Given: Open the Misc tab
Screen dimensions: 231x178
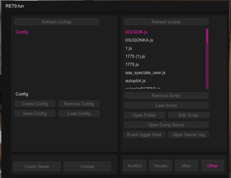Looking at the screenshot, I should click(186, 166).
